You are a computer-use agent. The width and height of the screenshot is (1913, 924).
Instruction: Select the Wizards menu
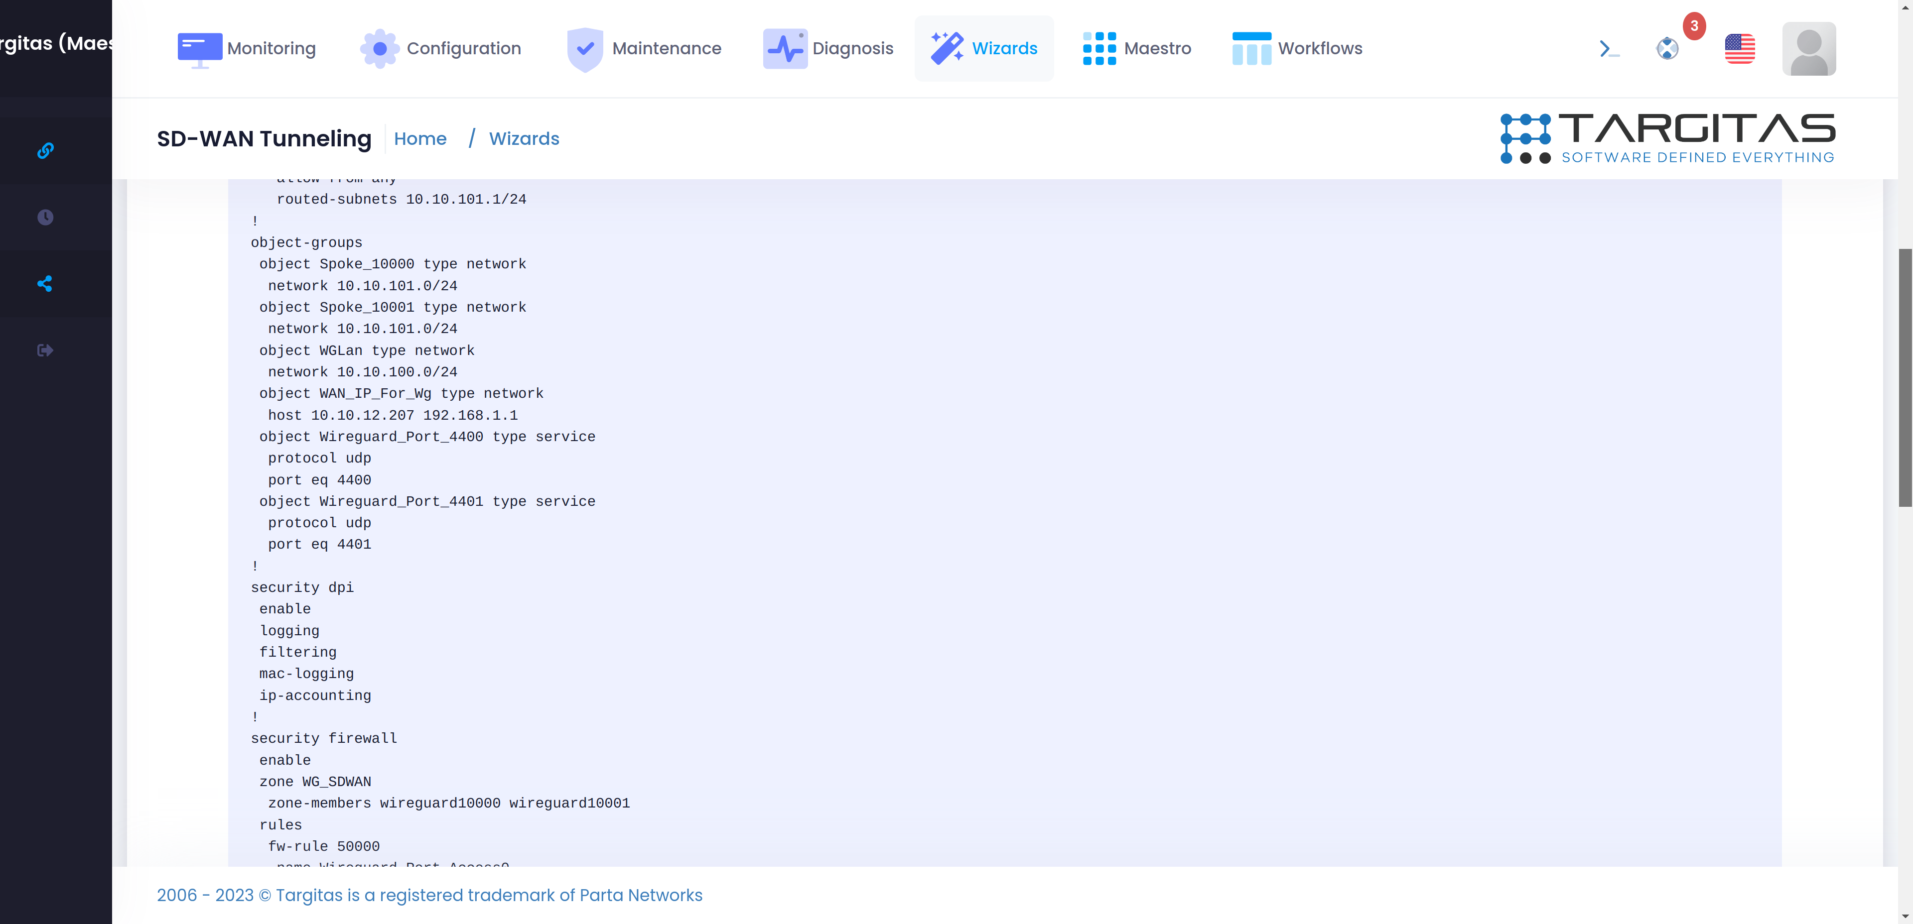984,48
